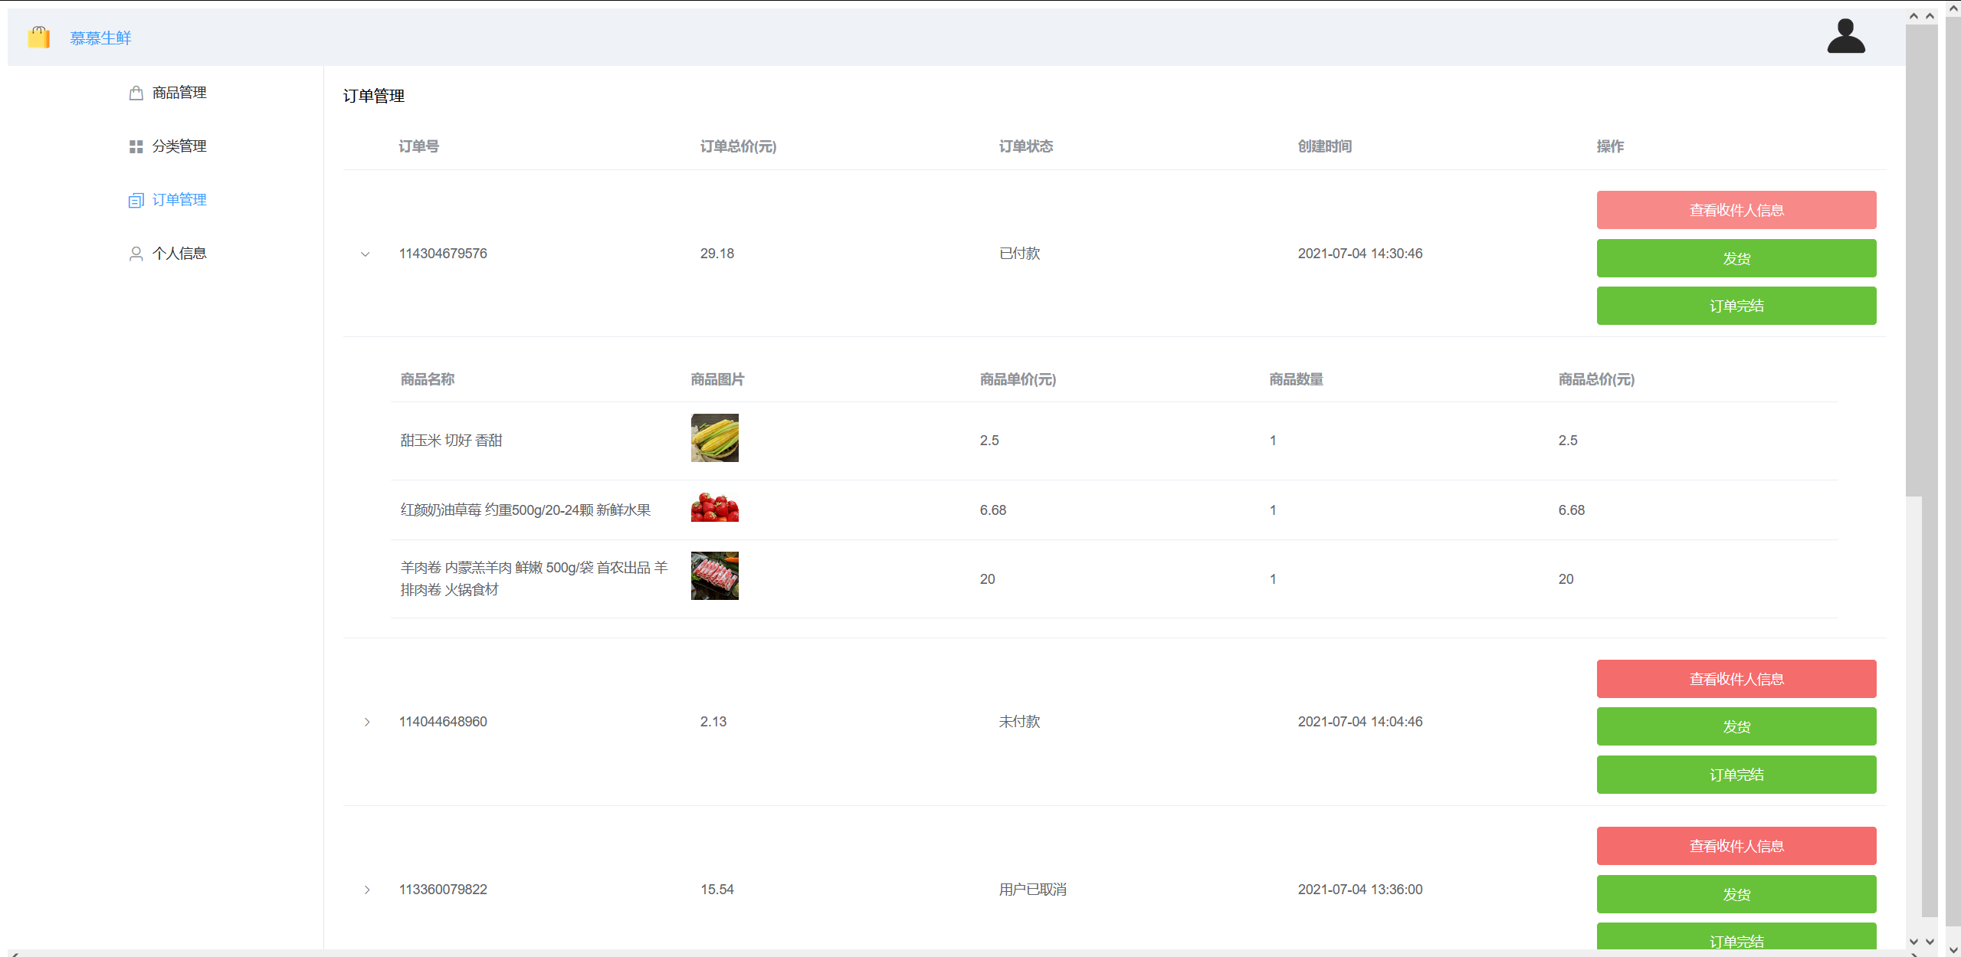This screenshot has width=1961, height=957.
Task: Select order number 113360079822 text
Action: click(443, 890)
